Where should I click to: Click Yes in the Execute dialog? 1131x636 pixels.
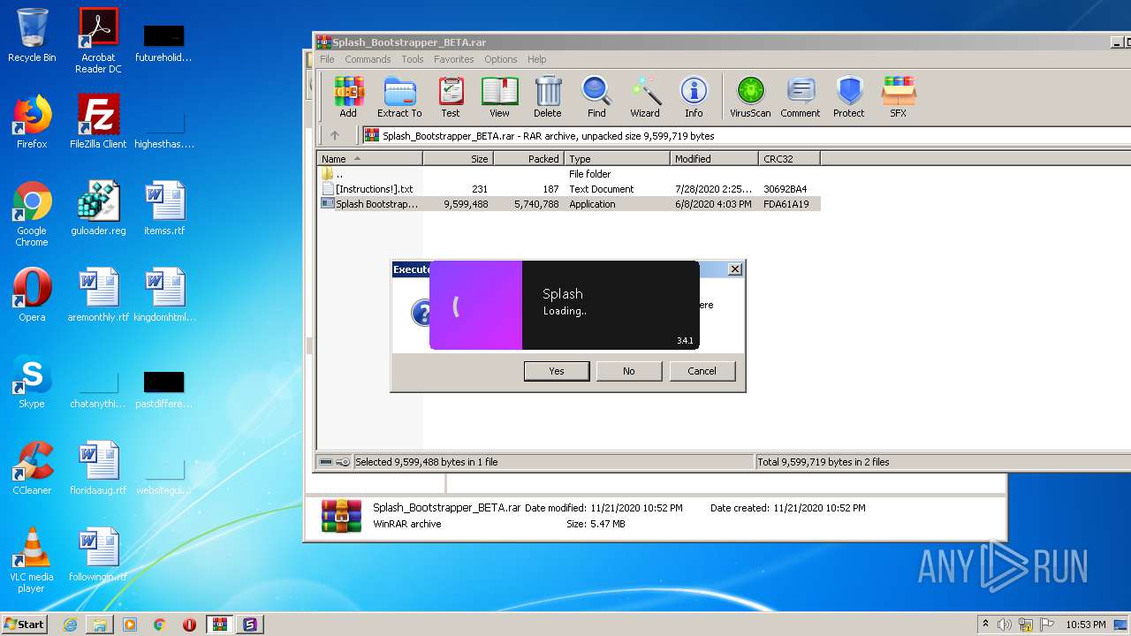click(557, 371)
